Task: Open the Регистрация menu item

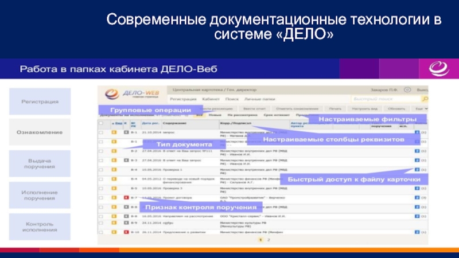Action: click(183, 99)
